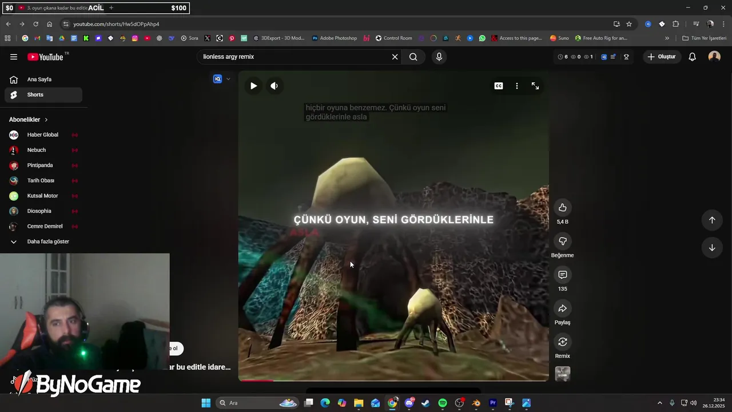732x412 pixels.
Task: Dislike the Short with Beğenme button
Action: click(x=563, y=241)
